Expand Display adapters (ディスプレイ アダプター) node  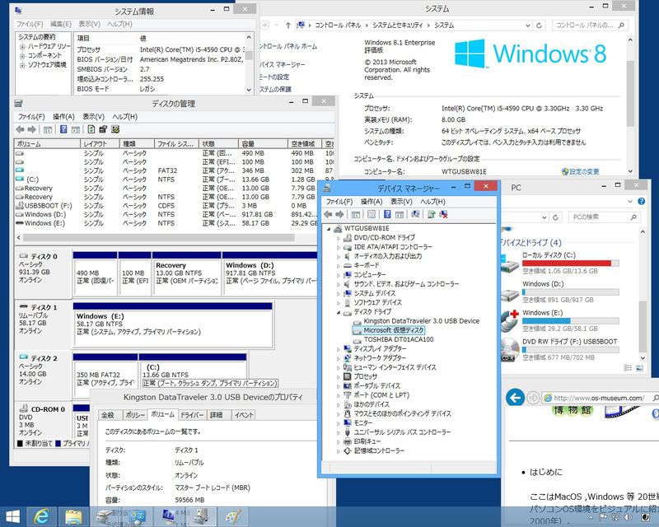339,349
